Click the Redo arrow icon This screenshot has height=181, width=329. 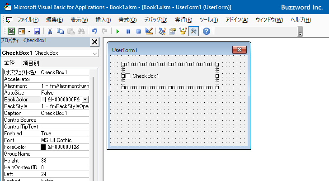(104, 31)
